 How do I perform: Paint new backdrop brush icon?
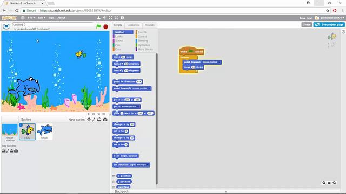pos(8,151)
